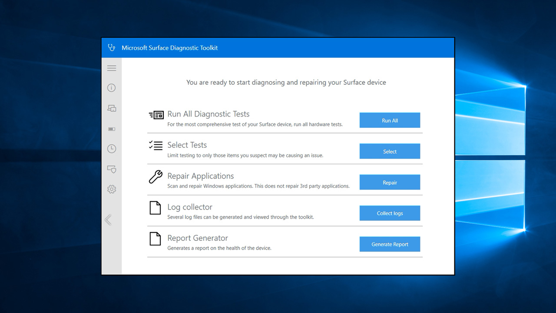Click the Select button for tests
The image size is (556, 313).
(x=390, y=151)
